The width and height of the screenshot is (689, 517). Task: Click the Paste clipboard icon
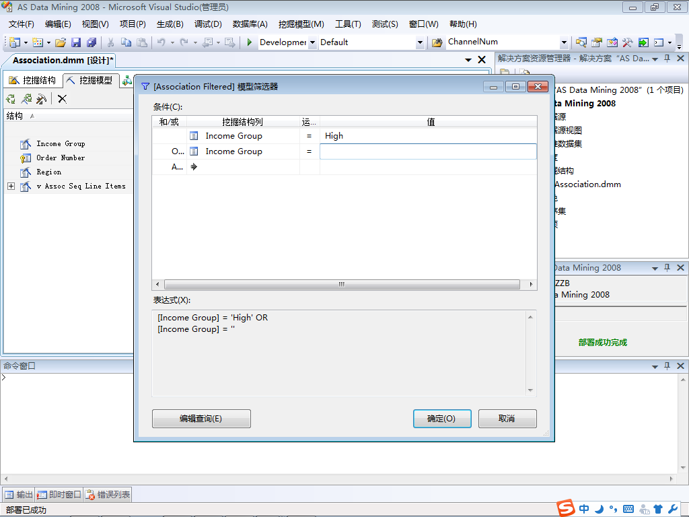click(x=141, y=42)
